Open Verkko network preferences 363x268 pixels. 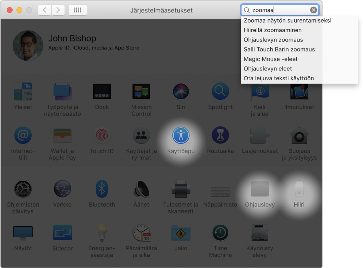[x=62, y=189]
